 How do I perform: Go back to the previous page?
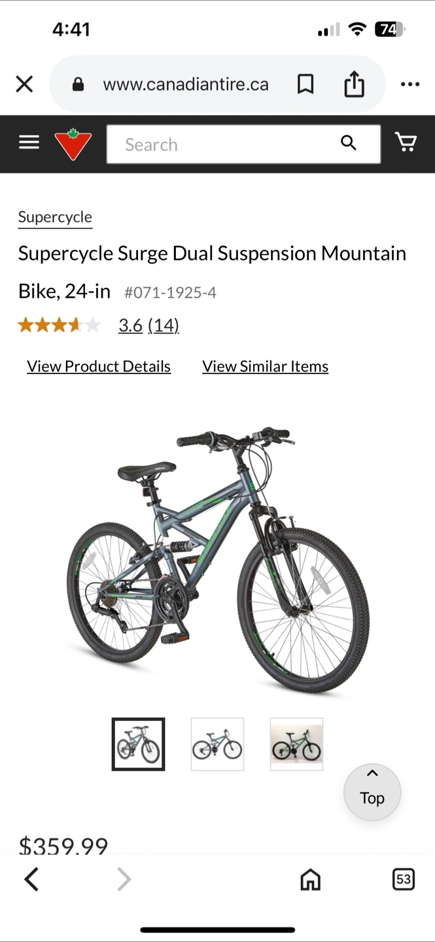[x=31, y=879]
